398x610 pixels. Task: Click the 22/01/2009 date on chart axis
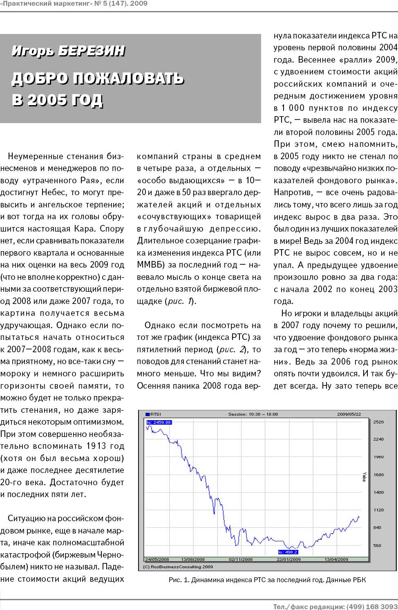click(x=289, y=559)
